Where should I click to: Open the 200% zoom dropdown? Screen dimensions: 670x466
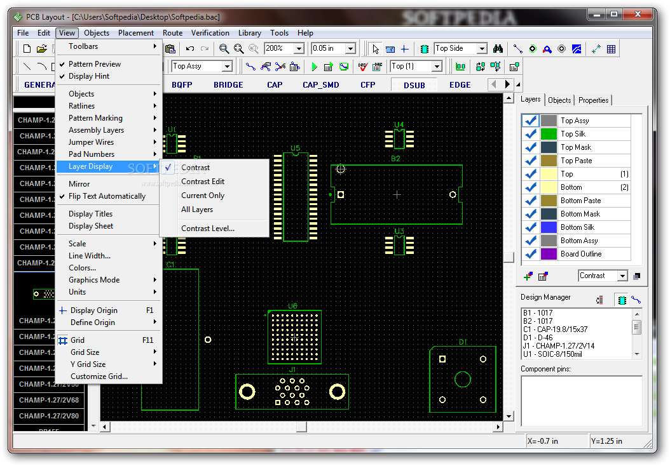(299, 49)
